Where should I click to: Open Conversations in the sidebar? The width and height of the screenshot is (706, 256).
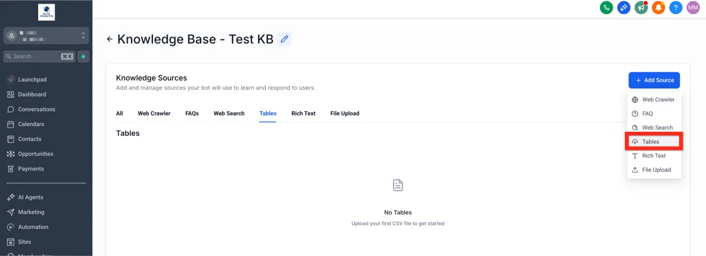click(x=36, y=109)
